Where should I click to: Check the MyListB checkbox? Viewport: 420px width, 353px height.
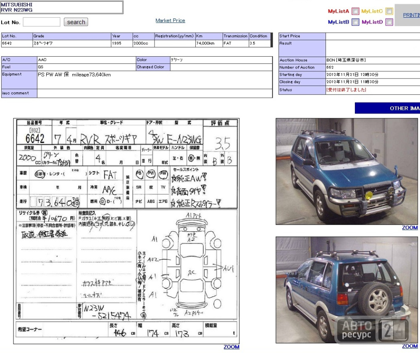click(355, 22)
